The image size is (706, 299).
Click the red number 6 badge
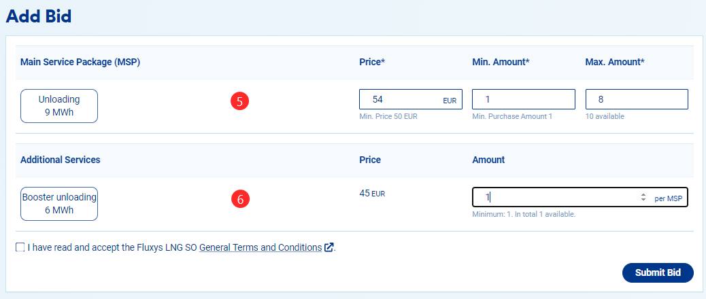(239, 199)
